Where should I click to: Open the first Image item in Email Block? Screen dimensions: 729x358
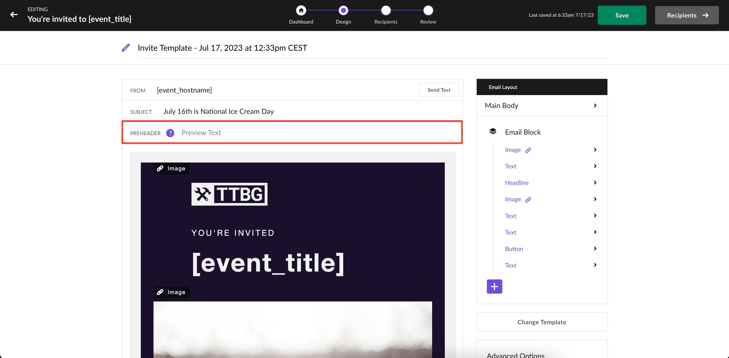pos(513,150)
